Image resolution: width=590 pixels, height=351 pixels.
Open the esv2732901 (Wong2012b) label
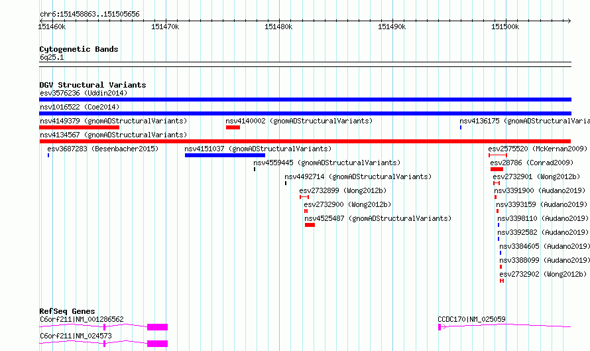click(536, 176)
